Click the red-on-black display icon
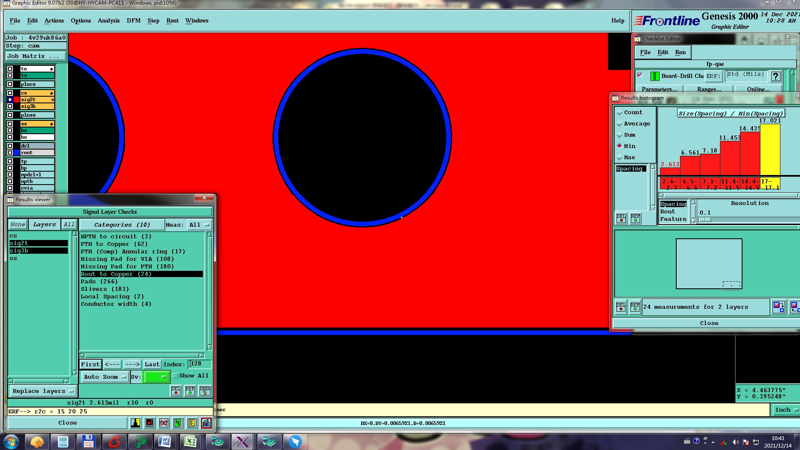 (150, 423)
